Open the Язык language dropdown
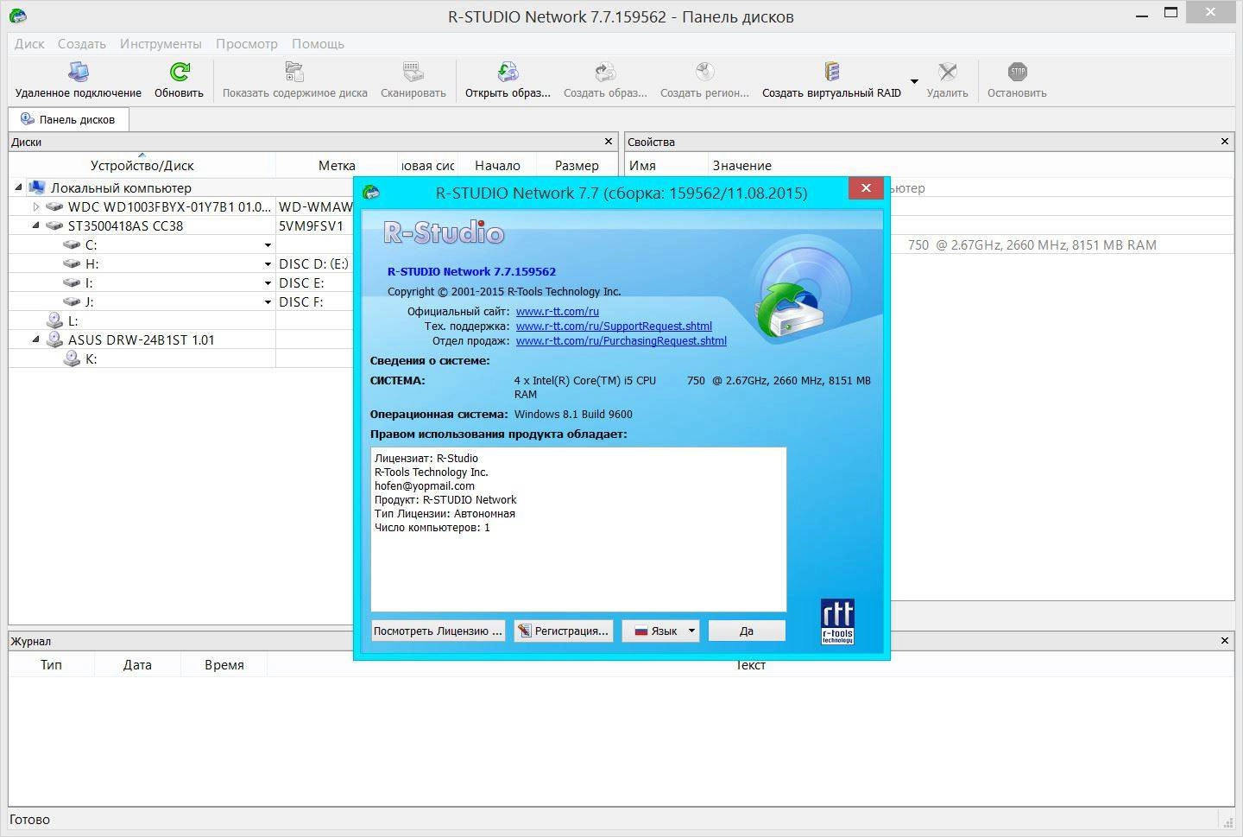 (x=660, y=631)
